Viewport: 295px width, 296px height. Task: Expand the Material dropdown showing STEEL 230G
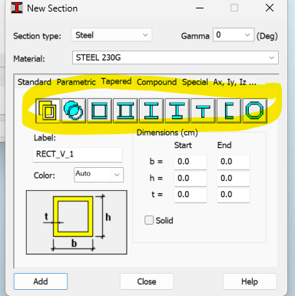175,58
